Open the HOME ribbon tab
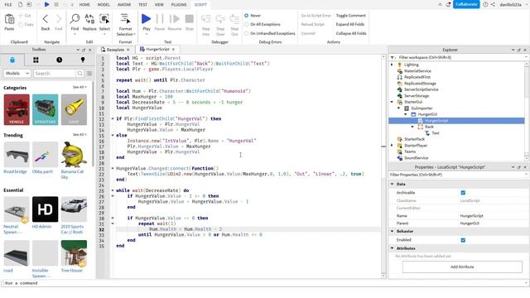This screenshot has height=298, width=530. tap(84, 5)
